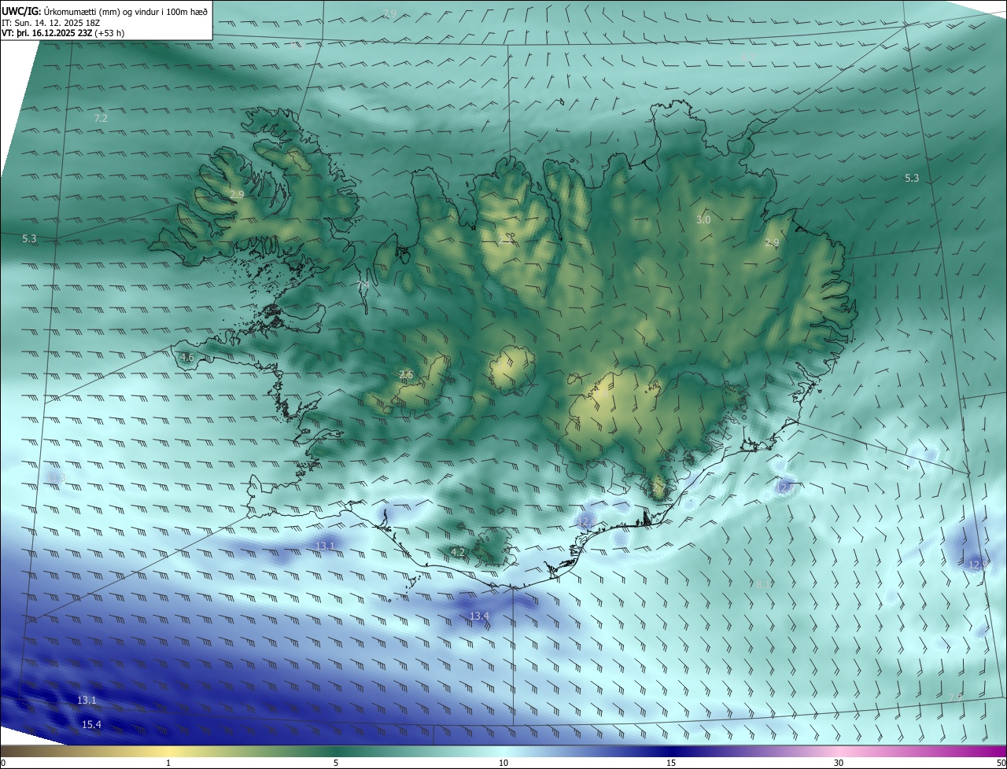Click the 7.9 value near the top edge

pyautogui.click(x=390, y=14)
